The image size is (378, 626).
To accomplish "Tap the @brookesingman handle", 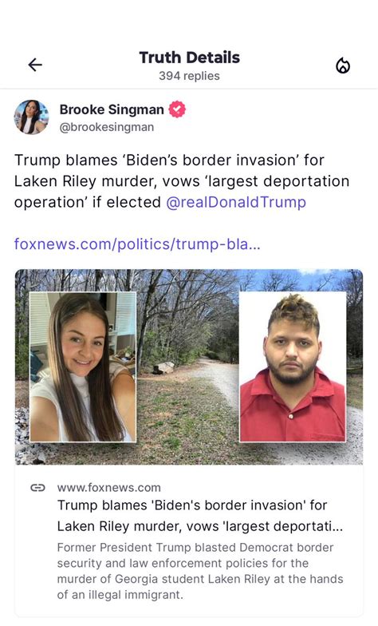I will pos(107,127).
